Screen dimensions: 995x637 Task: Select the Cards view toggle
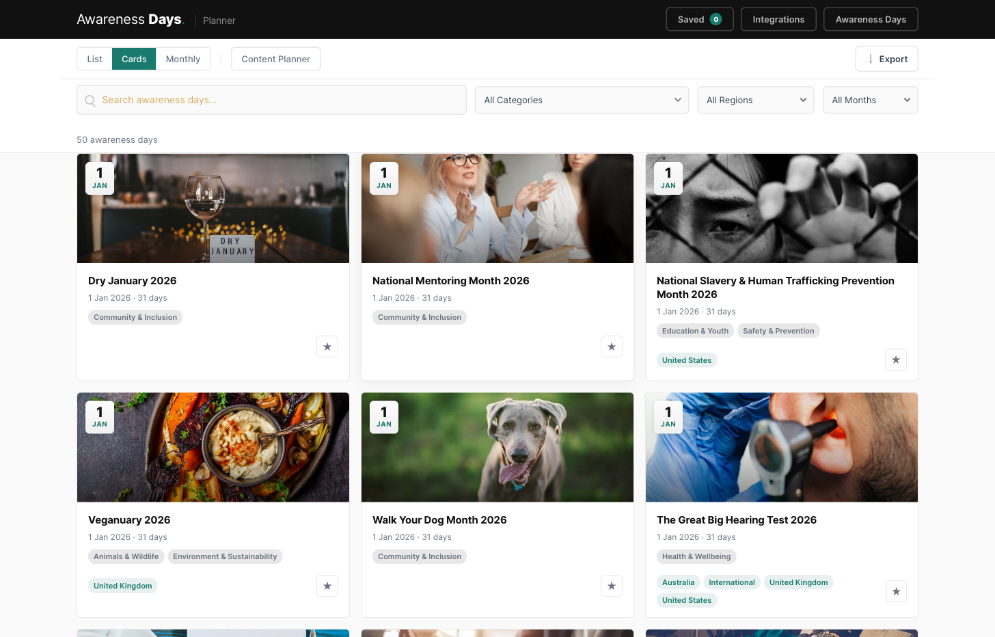tap(134, 59)
